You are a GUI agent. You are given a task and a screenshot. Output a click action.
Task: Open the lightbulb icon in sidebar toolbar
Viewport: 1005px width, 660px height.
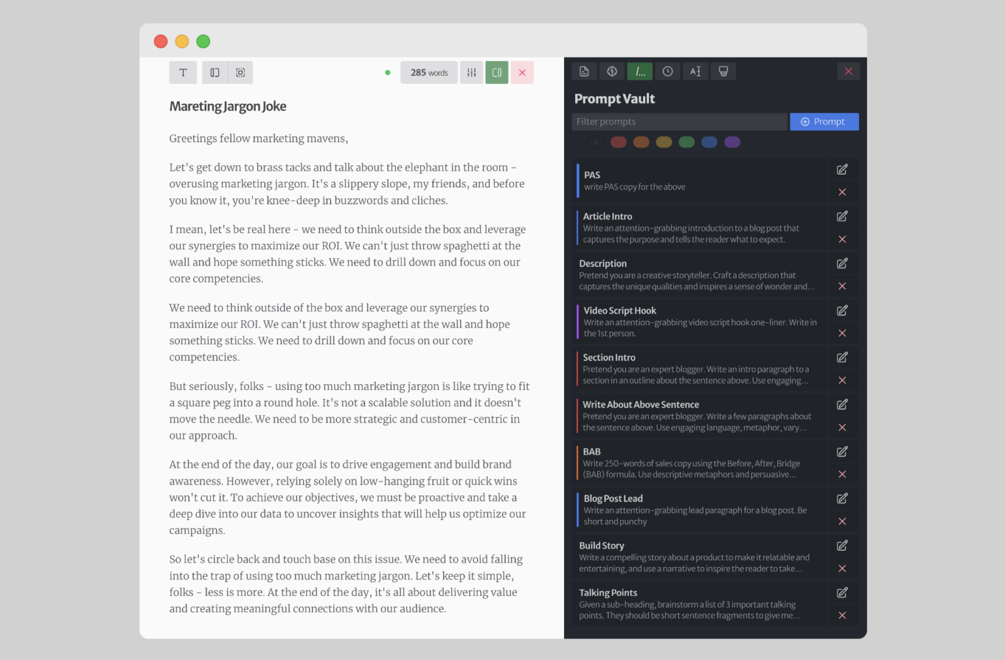tap(723, 71)
